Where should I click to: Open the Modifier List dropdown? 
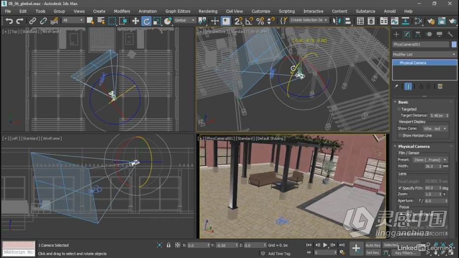tap(424, 54)
